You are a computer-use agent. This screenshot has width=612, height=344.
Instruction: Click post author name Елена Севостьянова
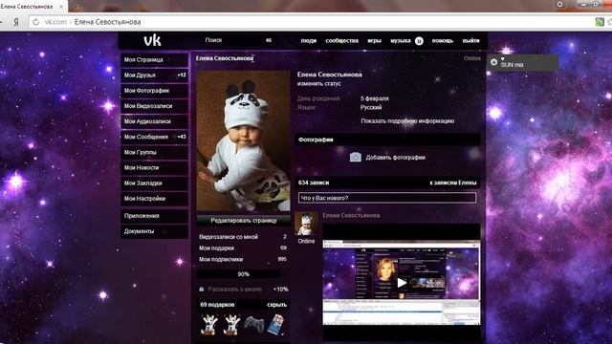pos(351,215)
